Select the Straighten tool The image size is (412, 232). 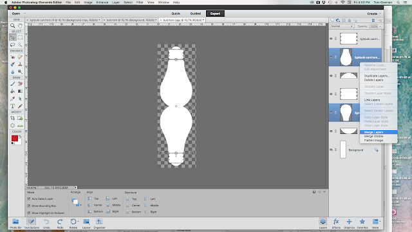(20, 126)
